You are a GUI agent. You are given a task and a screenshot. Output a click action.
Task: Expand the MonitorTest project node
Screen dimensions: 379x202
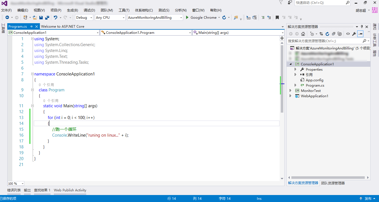coord(291,91)
